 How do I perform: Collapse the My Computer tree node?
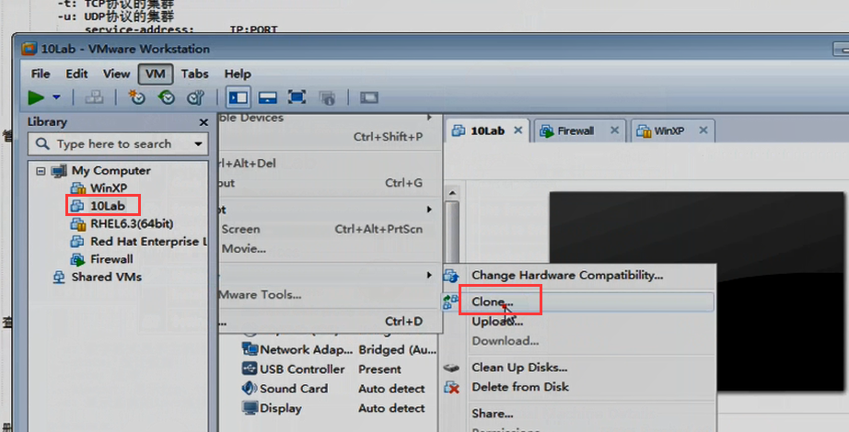[x=41, y=171]
